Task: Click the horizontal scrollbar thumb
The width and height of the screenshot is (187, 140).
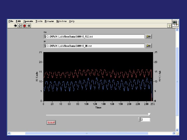Action: click(86, 133)
